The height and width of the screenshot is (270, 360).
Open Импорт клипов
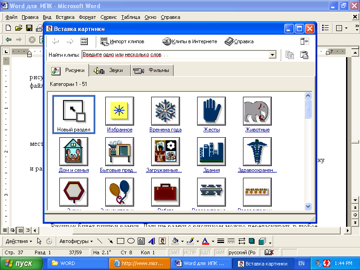pyautogui.click(x=122, y=41)
